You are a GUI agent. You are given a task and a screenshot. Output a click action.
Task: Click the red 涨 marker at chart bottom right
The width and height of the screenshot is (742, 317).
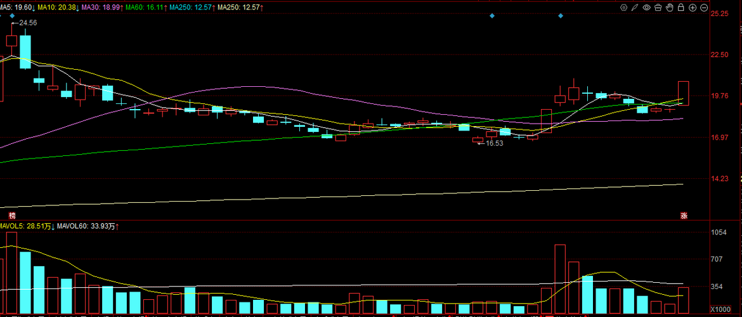(684, 216)
